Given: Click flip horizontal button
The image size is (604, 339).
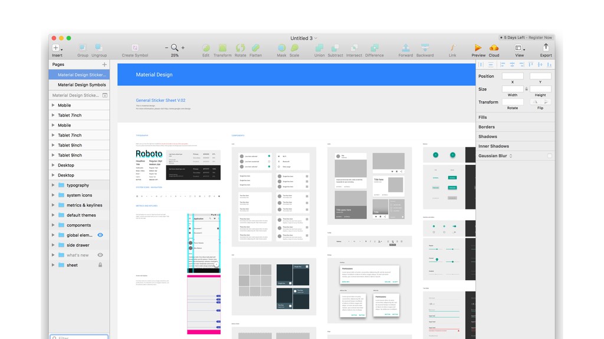Looking at the screenshot, I should tap(535, 102).
